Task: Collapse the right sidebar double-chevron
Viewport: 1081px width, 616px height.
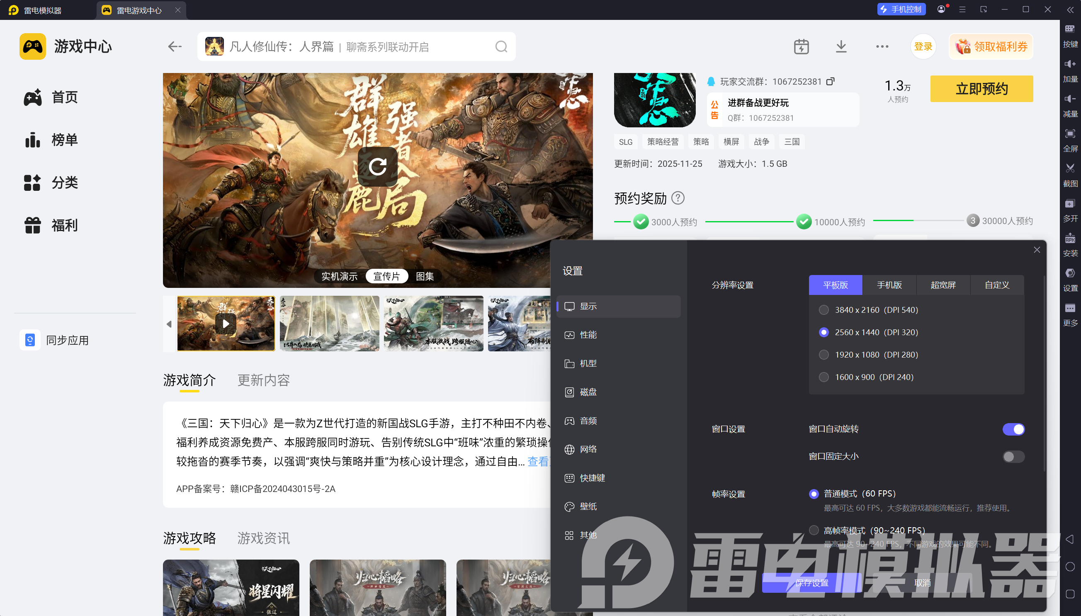Action: click(1070, 10)
